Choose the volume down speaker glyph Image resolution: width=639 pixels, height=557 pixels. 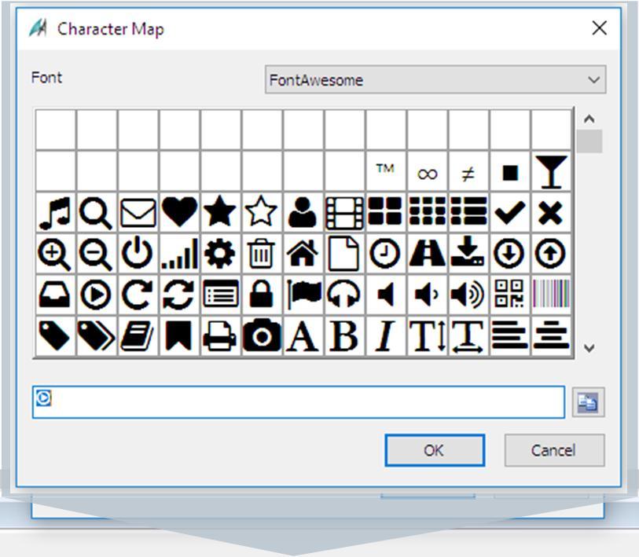pos(427,295)
